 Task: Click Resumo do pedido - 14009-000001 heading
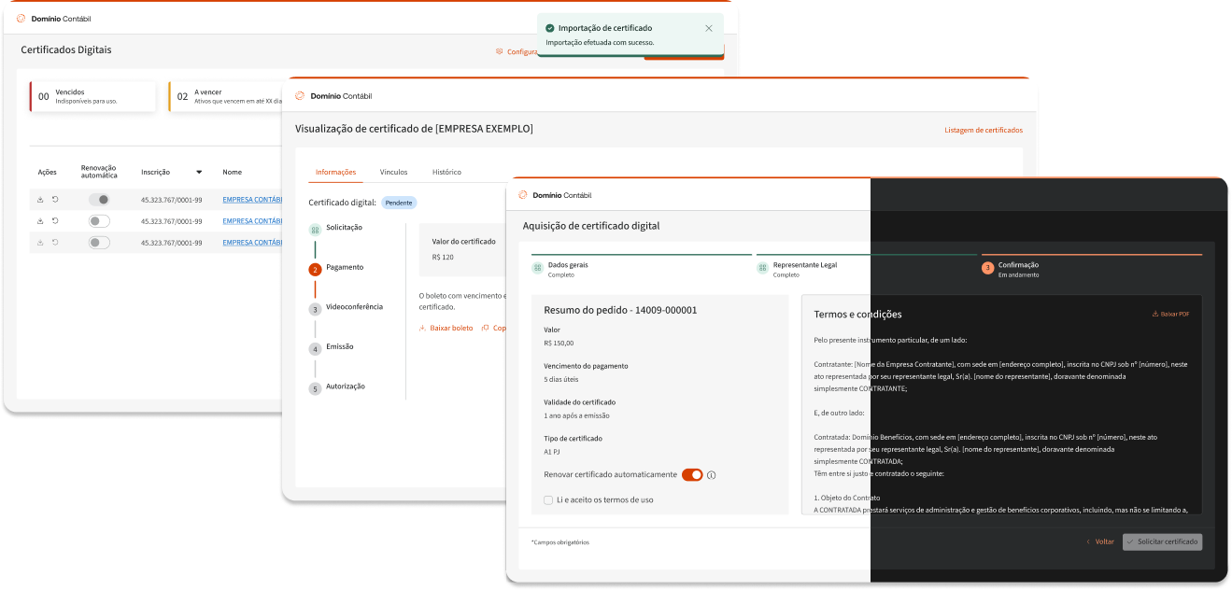click(x=620, y=310)
